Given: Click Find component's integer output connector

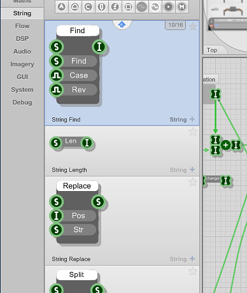Looking at the screenshot, I should click(99, 46).
